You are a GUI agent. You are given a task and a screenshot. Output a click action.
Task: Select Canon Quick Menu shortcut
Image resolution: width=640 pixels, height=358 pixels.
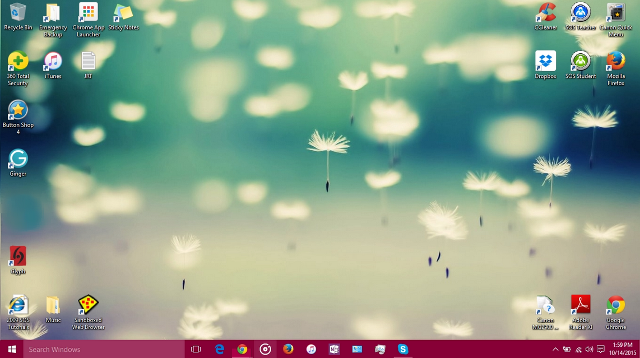[615, 20]
